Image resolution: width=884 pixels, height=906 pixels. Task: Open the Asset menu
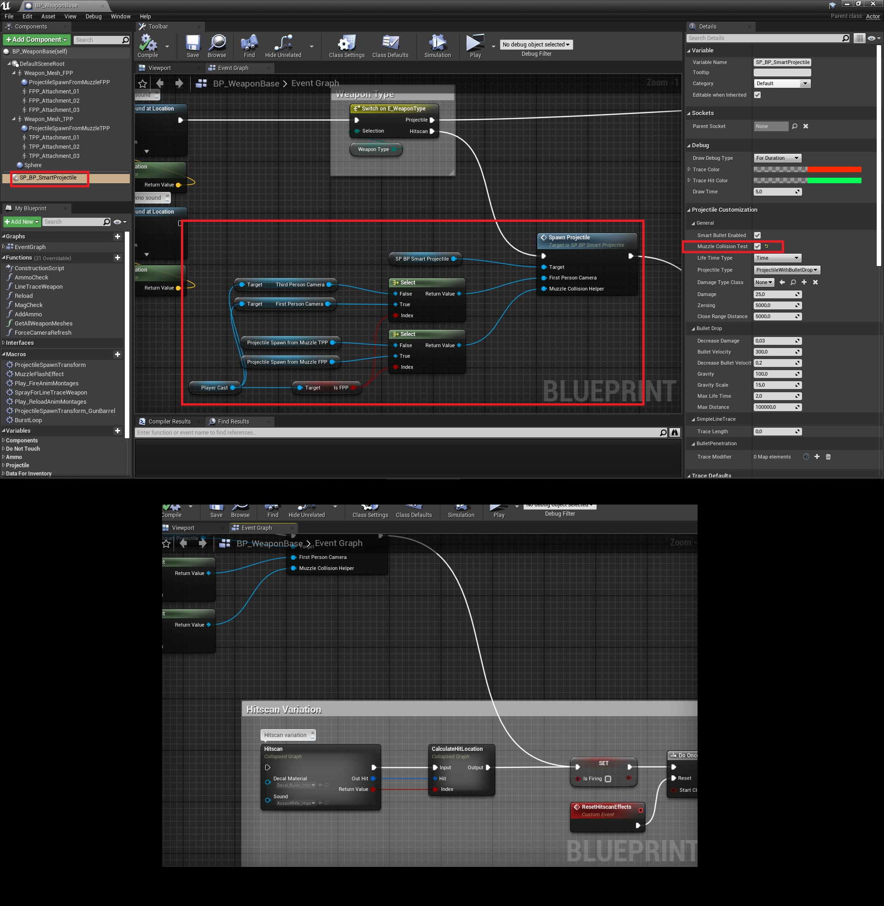pos(48,16)
